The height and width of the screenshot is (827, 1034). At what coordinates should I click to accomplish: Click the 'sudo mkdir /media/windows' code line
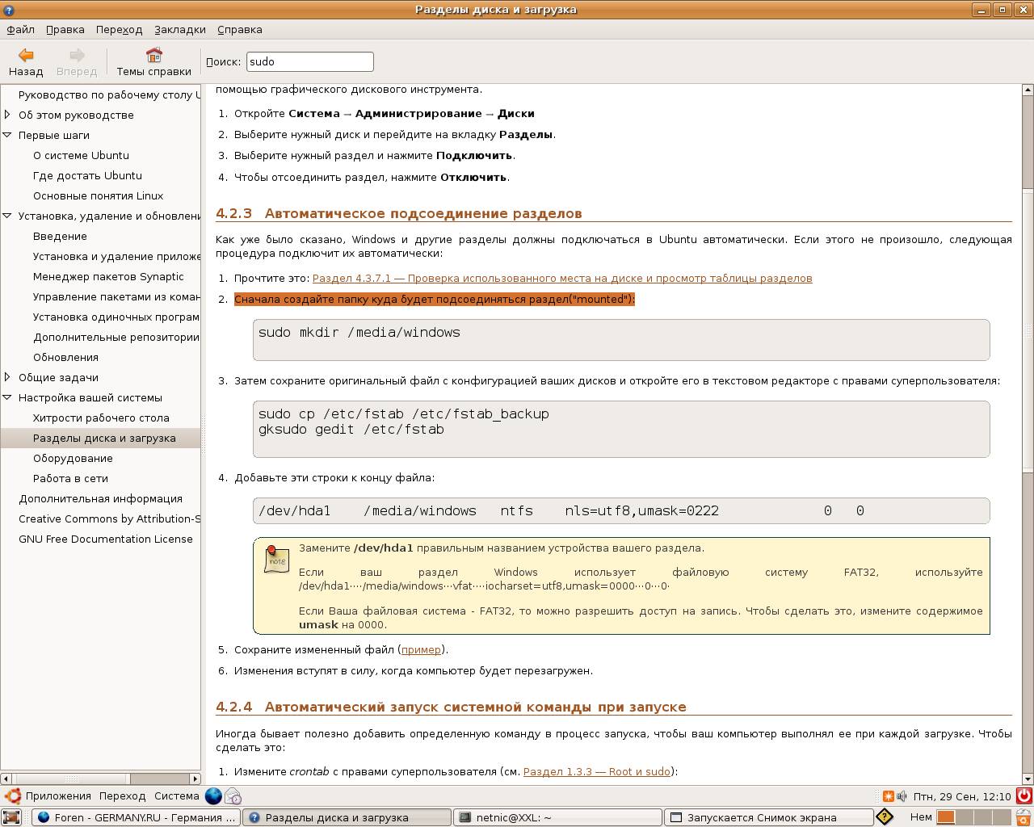click(359, 332)
